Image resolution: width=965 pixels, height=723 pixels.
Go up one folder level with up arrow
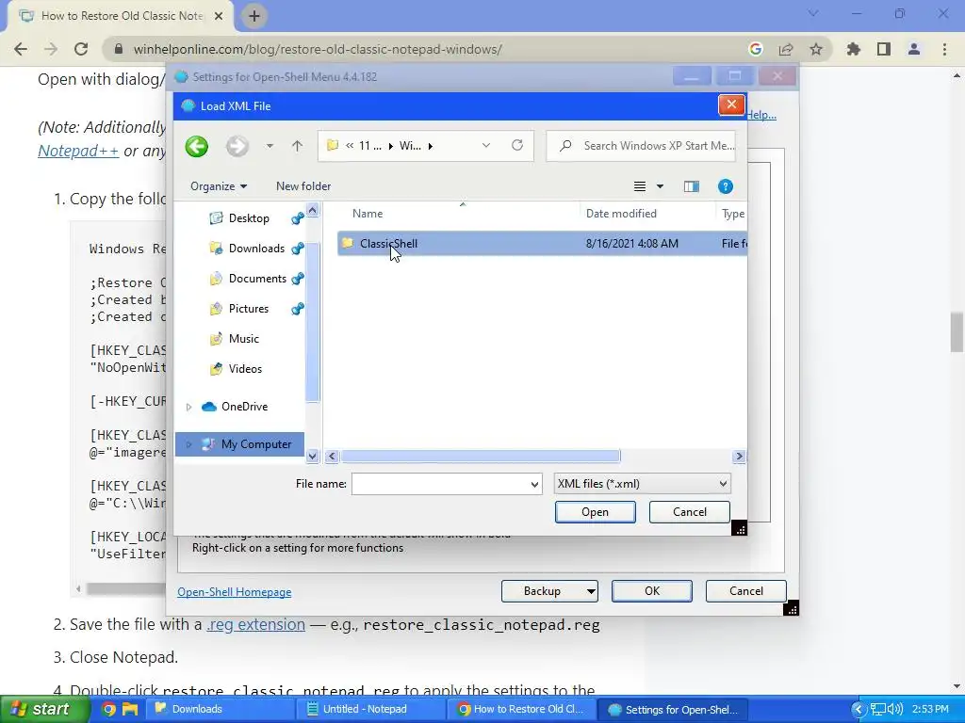(297, 146)
